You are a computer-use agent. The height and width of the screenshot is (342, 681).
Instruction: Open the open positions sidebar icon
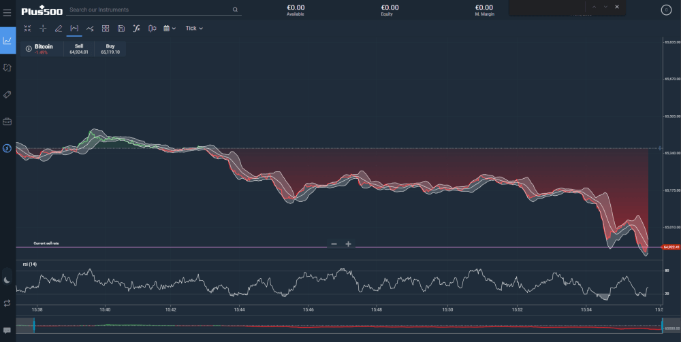(7, 67)
